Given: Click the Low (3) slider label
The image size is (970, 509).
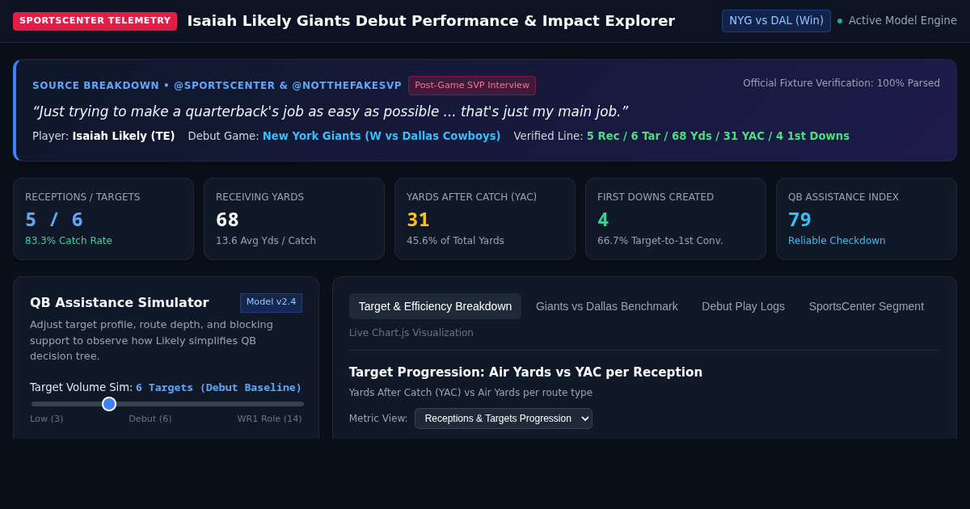Looking at the screenshot, I should (x=47, y=419).
